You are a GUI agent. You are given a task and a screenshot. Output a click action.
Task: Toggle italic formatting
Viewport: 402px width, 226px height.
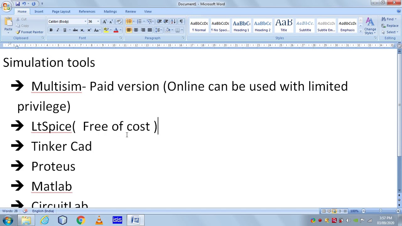[x=58, y=30]
